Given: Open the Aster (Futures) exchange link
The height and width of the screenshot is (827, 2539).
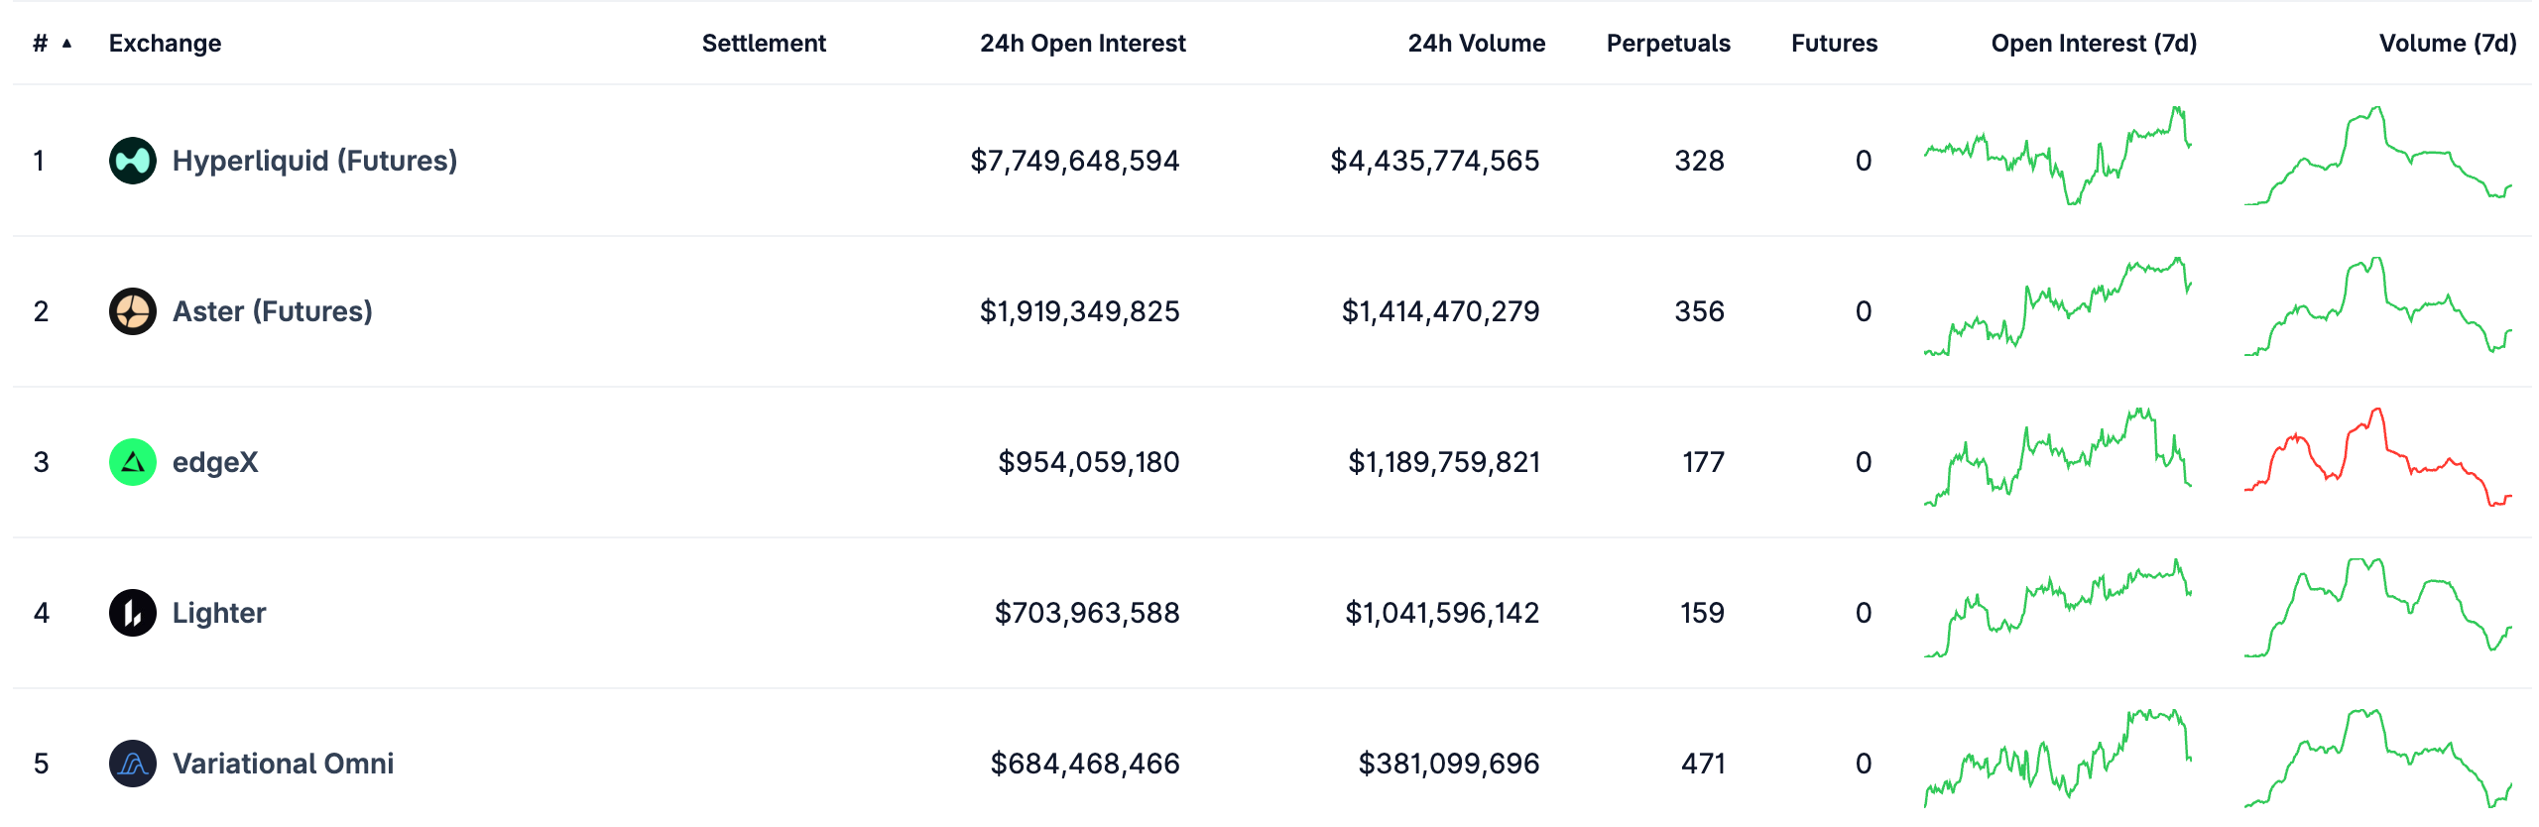Looking at the screenshot, I should 273,311.
